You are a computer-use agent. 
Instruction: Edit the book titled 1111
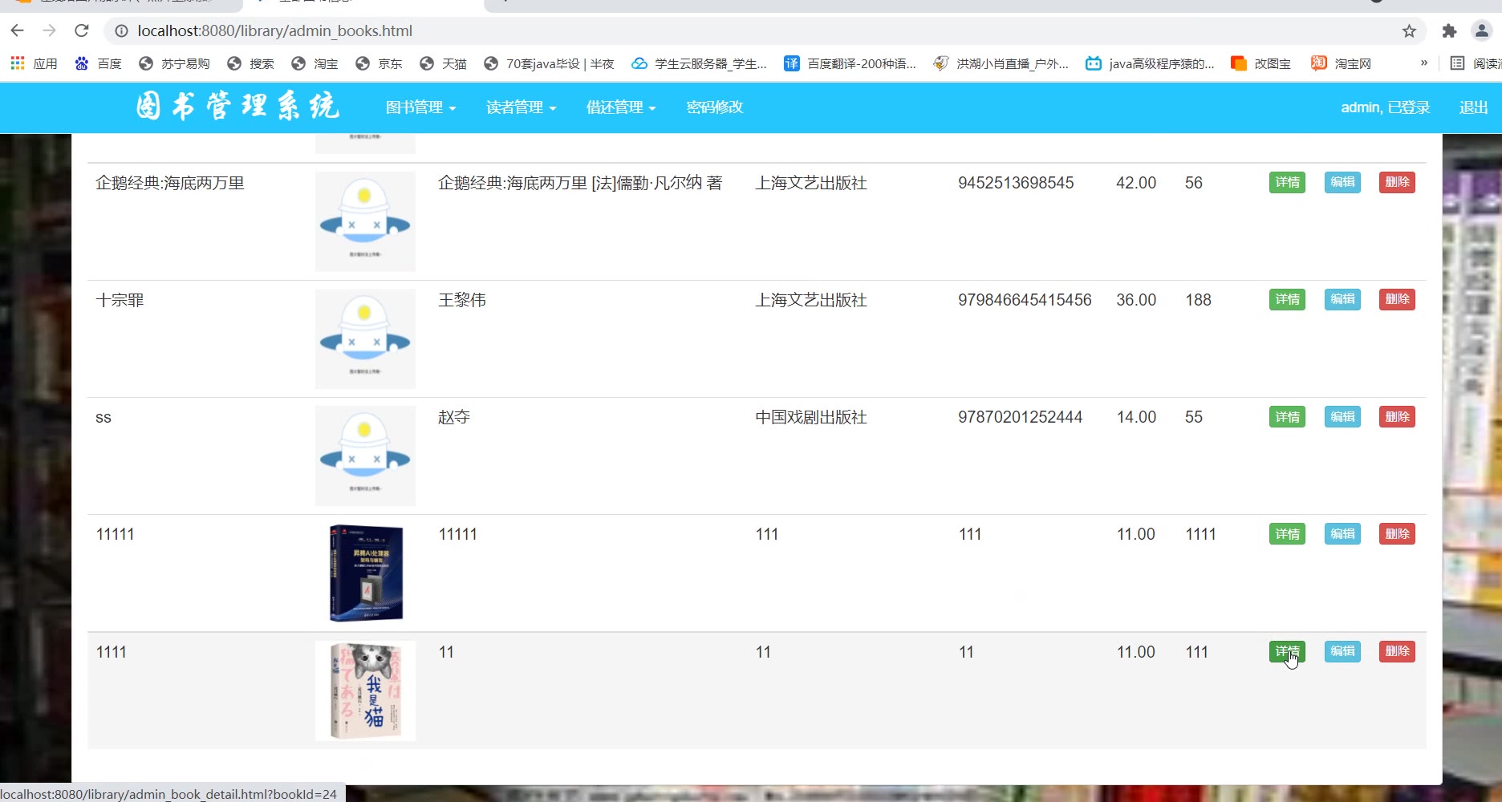1342,651
